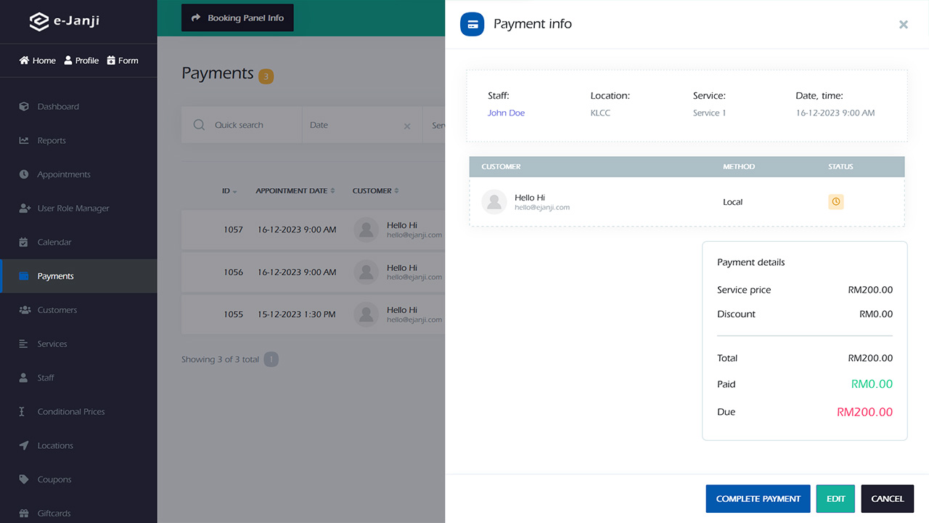This screenshot has height=523, width=929.
Task: Open Profile in top sidebar
Action: click(x=81, y=60)
